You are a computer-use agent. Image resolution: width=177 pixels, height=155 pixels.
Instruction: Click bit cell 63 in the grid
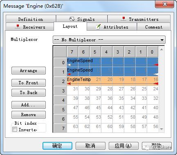point(73,128)
